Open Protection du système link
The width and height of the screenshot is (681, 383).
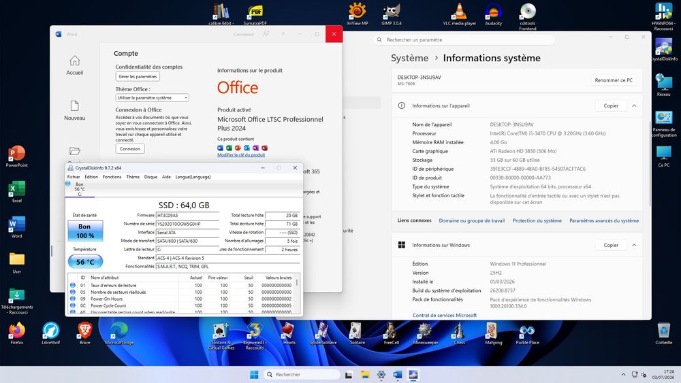click(537, 221)
